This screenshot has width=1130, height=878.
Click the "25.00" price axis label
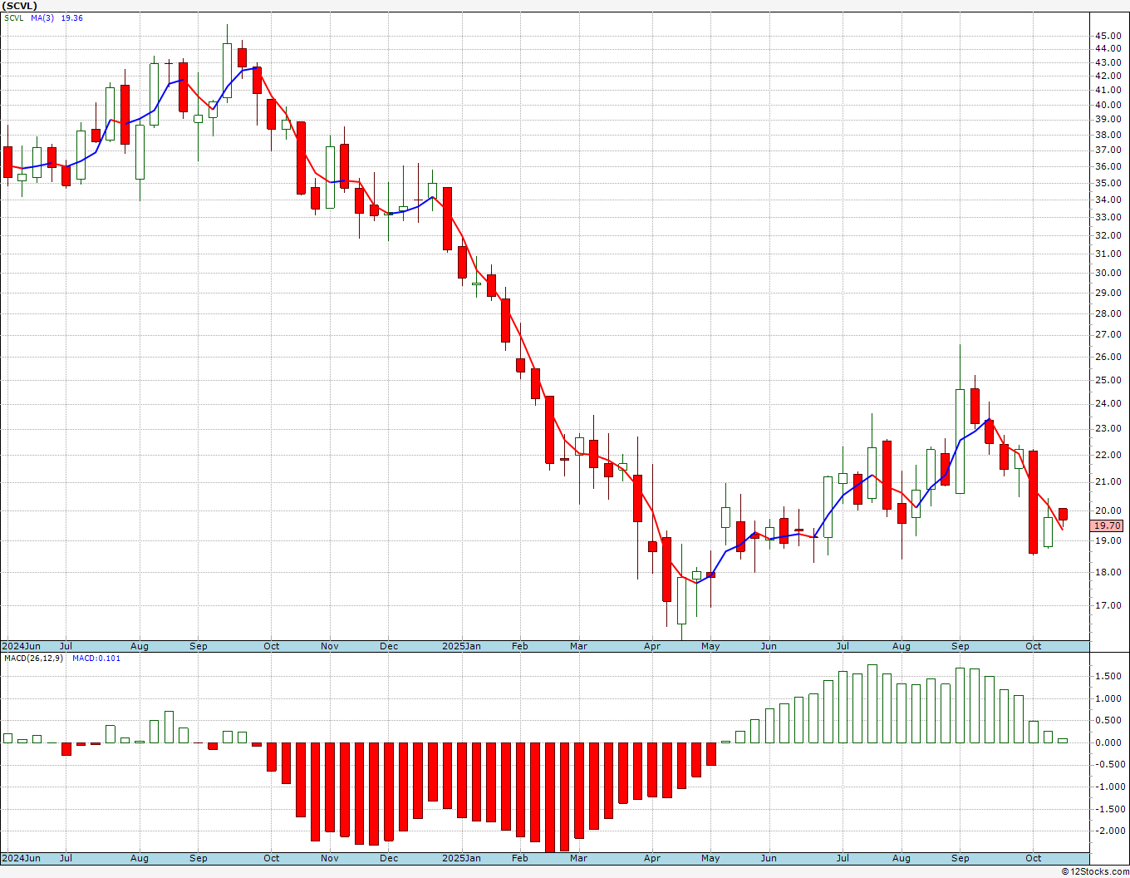[1108, 380]
